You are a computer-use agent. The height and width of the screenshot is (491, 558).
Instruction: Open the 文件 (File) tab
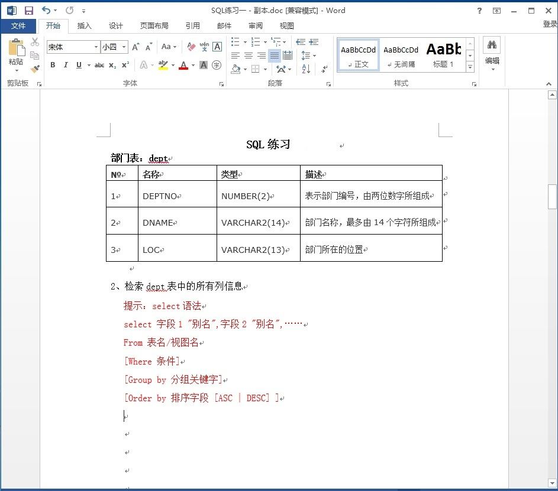(18, 26)
